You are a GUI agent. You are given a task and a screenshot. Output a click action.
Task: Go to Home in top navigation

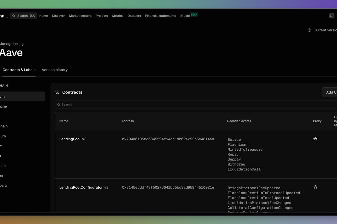44,16
